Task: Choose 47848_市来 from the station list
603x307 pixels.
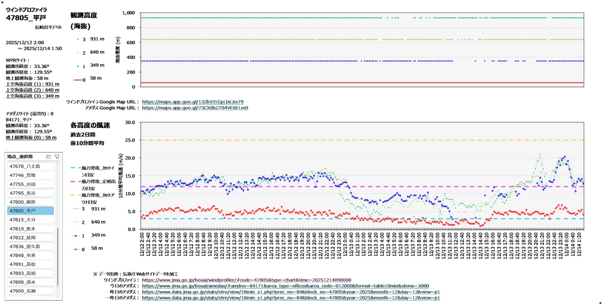Action: [30, 255]
